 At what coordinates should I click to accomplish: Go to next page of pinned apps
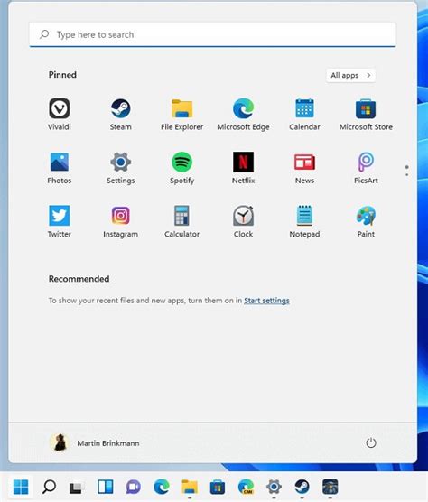[x=407, y=175]
